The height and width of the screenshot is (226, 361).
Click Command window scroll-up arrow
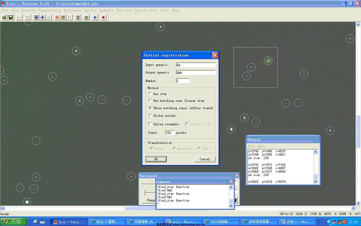(231, 187)
